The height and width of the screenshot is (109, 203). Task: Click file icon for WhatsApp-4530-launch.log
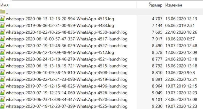click(3, 32)
